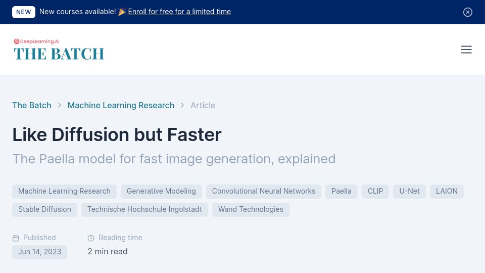The height and width of the screenshot is (273, 485).
Task: Open the Technische Hochschule Ingolstadt tag
Action: point(144,209)
